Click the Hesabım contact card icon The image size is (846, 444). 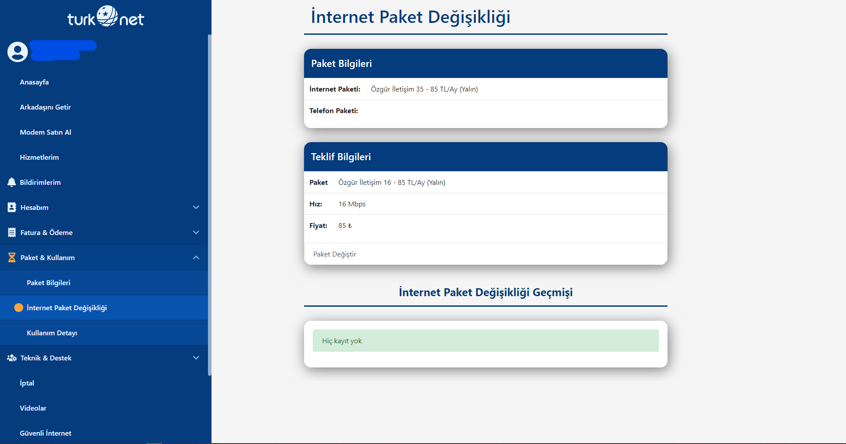point(12,207)
